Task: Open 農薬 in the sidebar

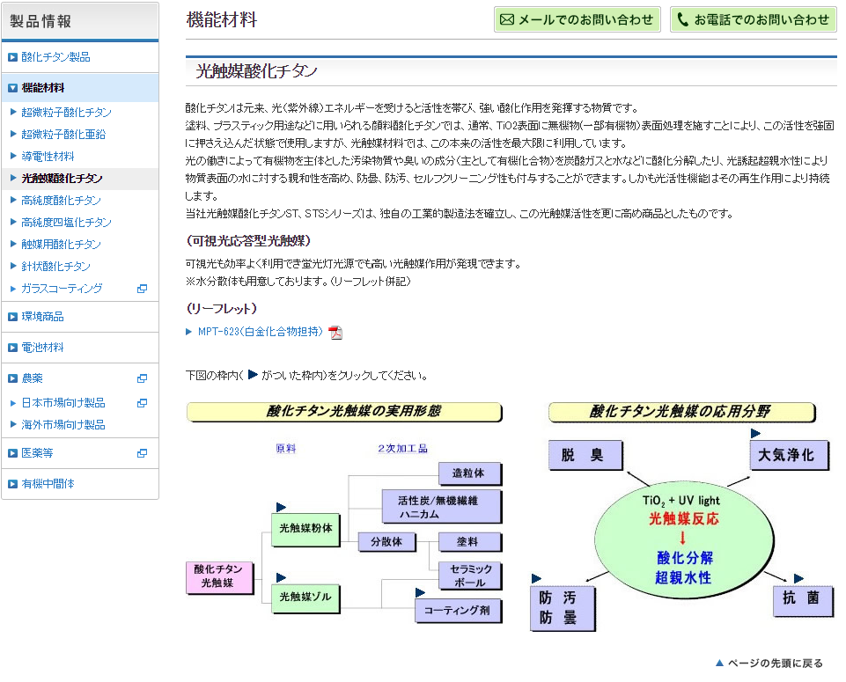Action: pos(32,378)
